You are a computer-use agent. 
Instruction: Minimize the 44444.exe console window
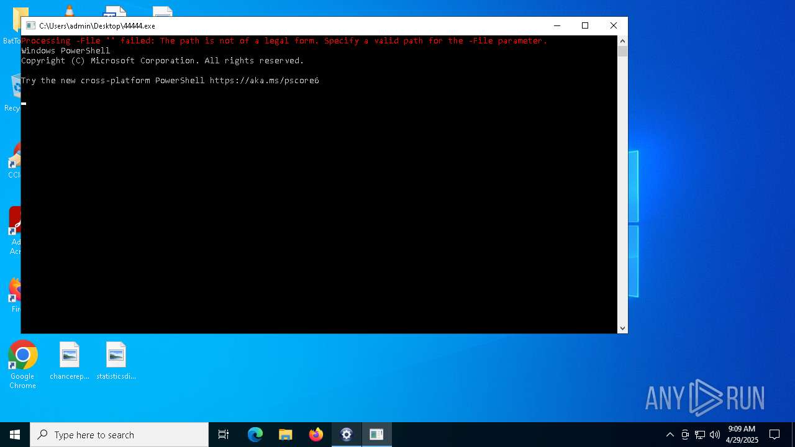point(557,25)
